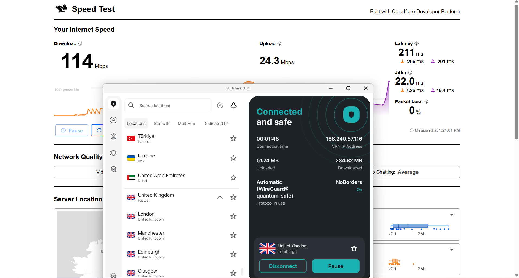The height and width of the screenshot is (278, 519).
Task: Open Surfshark settings with the gear icon
Action: point(113,275)
